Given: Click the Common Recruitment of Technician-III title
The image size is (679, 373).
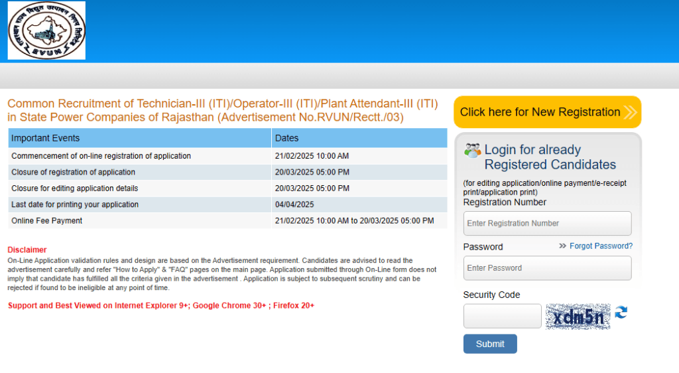Looking at the screenshot, I should (223, 110).
